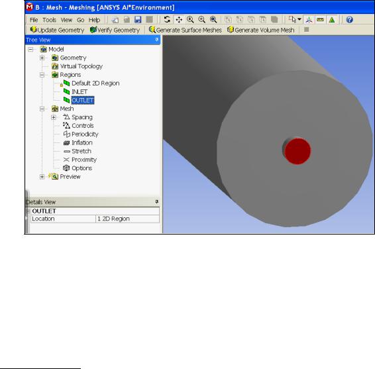Image resolution: width=375 pixels, height=369 pixels.
Task: Pin the Tree View panel
Action: [x=157, y=40]
